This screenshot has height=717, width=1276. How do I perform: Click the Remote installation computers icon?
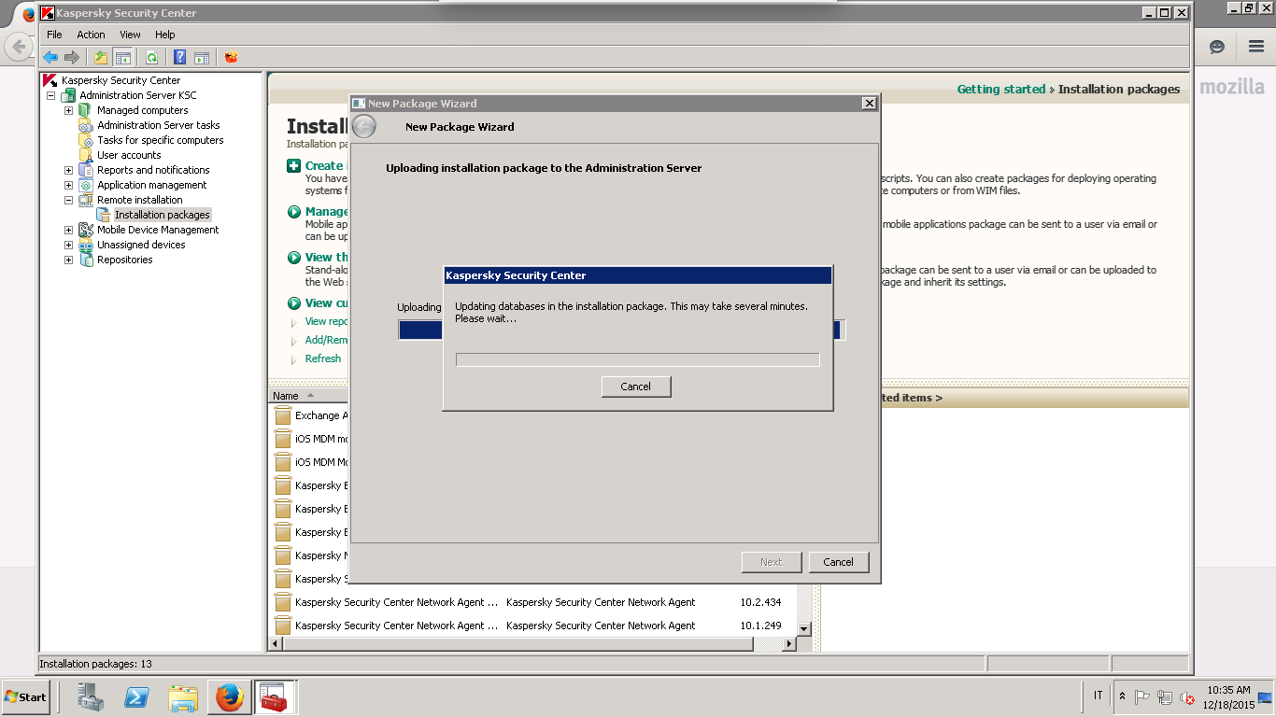pyautogui.click(x=86, y=200)
